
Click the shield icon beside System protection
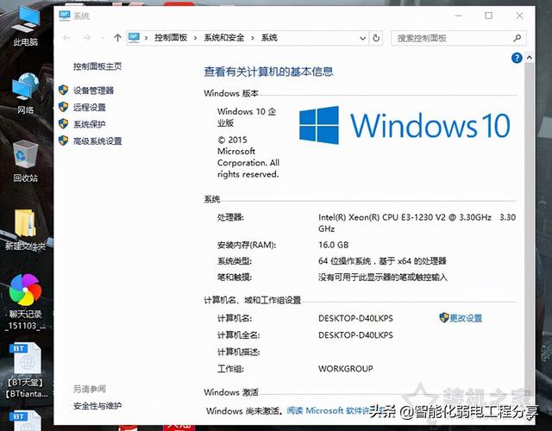pyautogui.click(x=63, y=124)
